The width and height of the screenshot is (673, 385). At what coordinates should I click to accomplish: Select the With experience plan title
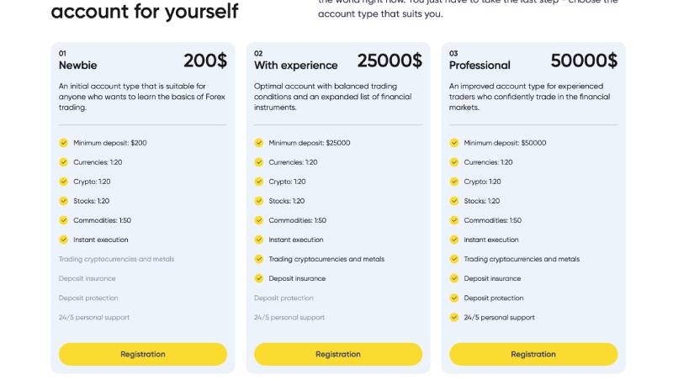click(x=296, y=66)
